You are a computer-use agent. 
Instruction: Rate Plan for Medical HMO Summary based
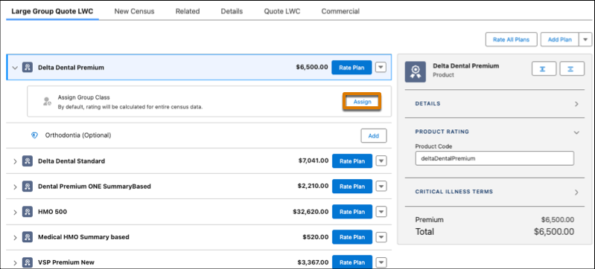351,237
